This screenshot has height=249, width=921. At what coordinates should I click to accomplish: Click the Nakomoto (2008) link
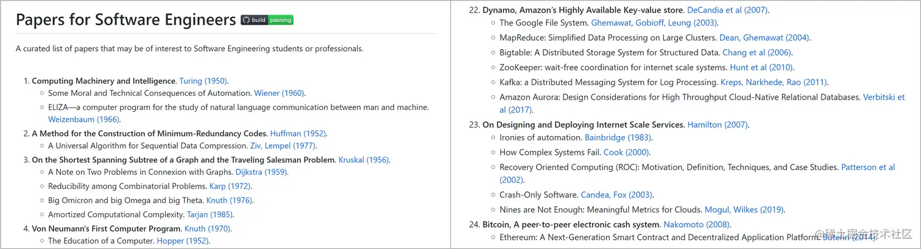[x=697, y=224]
